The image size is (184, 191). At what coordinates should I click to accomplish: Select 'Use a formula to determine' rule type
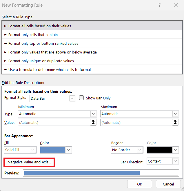pyautogui.click(x=92, y=69)
